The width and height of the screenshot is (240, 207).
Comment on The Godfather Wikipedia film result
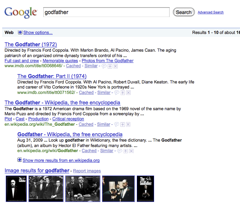(x=117, y=124)
